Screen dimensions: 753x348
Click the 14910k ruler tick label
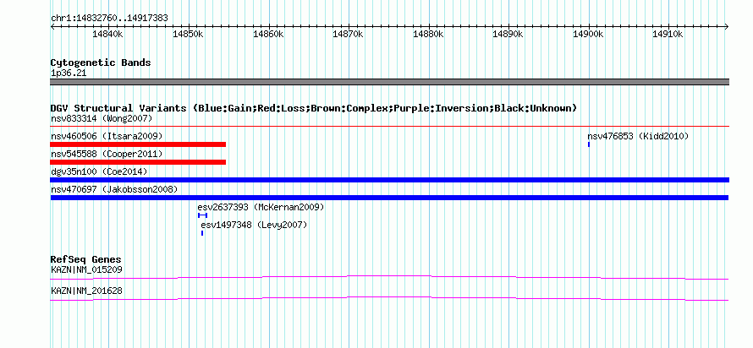point(668,35)
